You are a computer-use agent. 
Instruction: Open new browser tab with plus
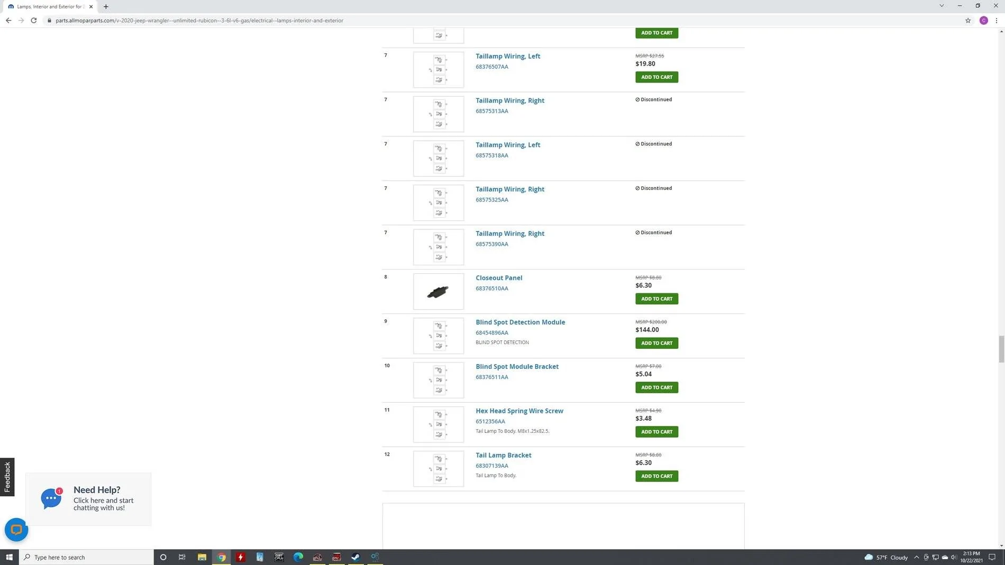(106, 7)
